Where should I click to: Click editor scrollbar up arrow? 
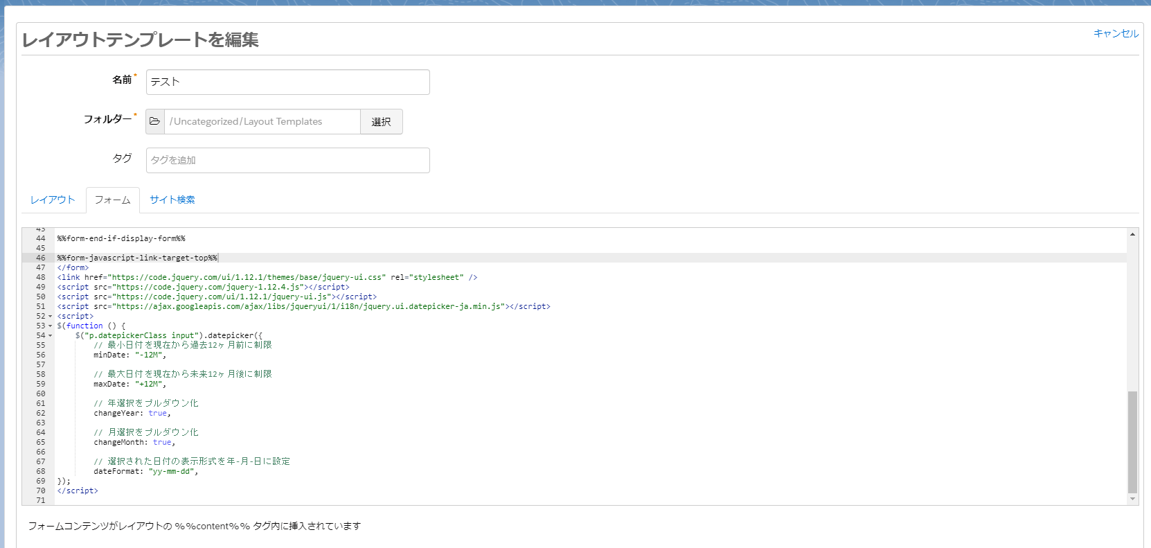[x=1132, y=234]
